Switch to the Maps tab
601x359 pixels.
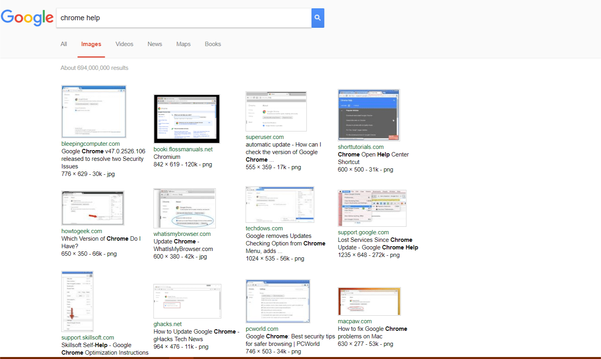184,44
